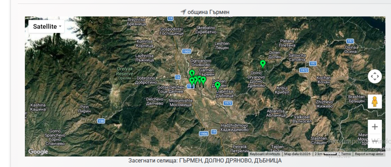Zoom in with the plus button

(375, 127)
